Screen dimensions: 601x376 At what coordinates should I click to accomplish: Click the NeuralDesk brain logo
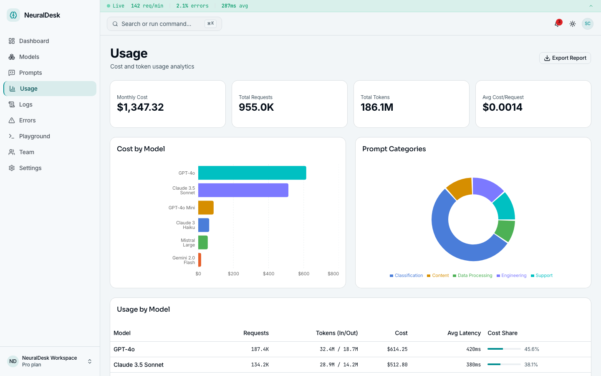13,15
